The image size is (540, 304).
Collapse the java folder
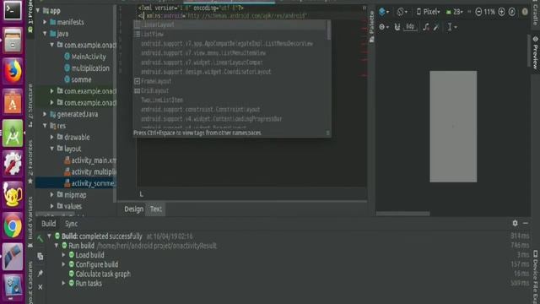click(x=45, y=34)
